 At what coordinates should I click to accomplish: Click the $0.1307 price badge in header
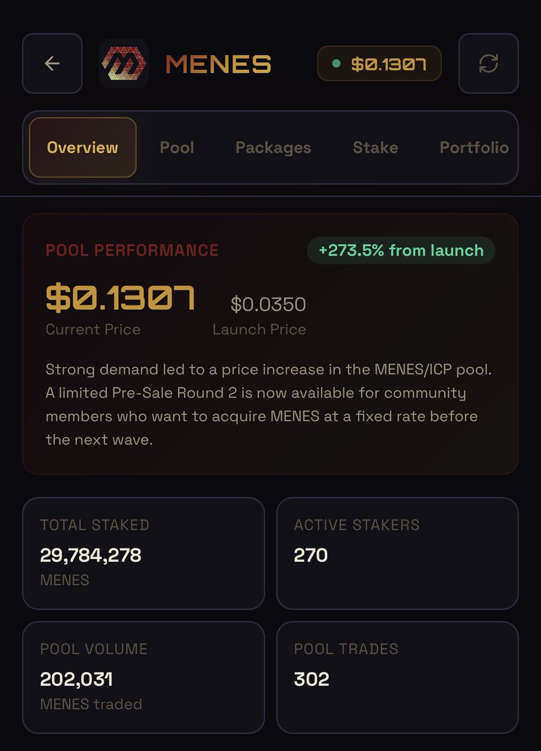click(380, 63)
